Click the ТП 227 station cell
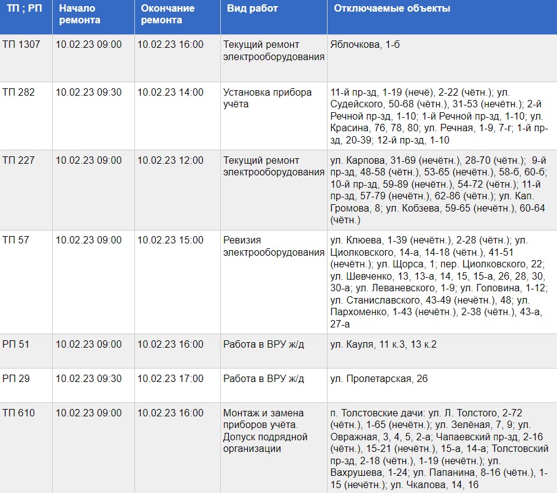Image resolution: width=557 pixels, height=493 pixels. click(x=19, y=161)
